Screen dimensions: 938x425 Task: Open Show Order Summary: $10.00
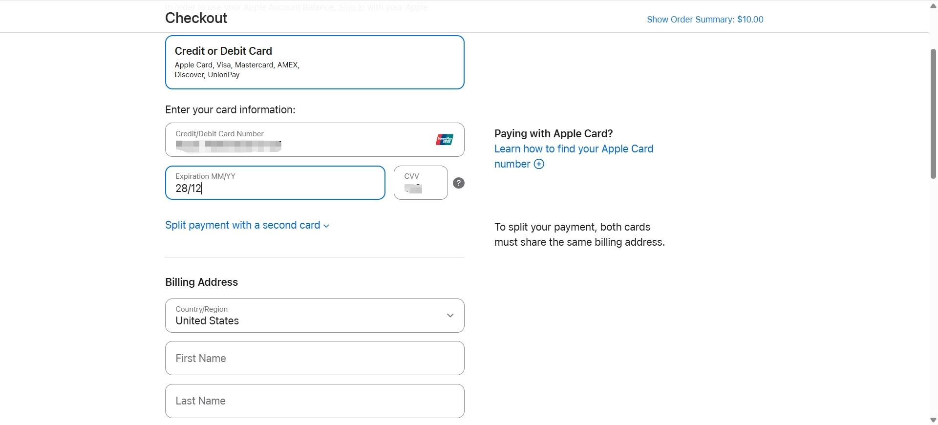pos(705,20)
